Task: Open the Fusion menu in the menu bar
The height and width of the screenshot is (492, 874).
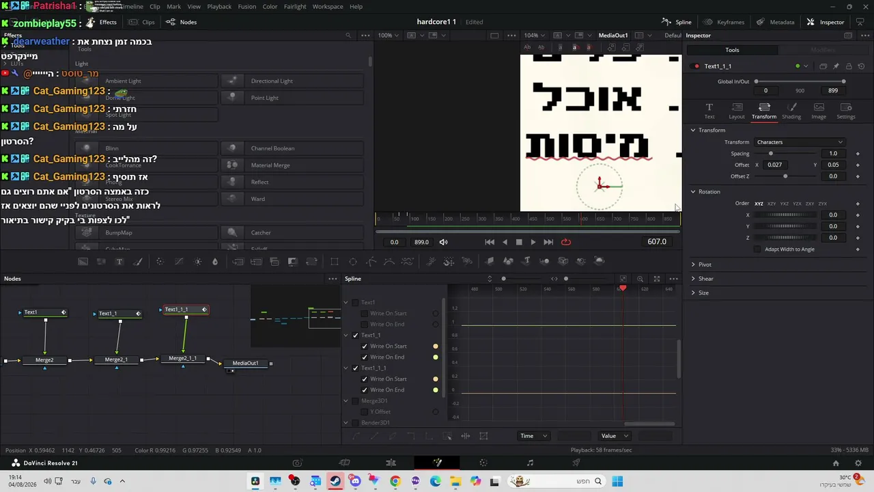Action: pyautogui.click(x=247, y=7)
